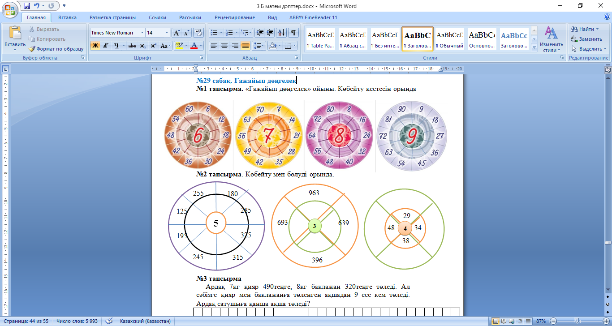
Task: Open the Font group dialog launcher
Action: click(x=201, y=58)
